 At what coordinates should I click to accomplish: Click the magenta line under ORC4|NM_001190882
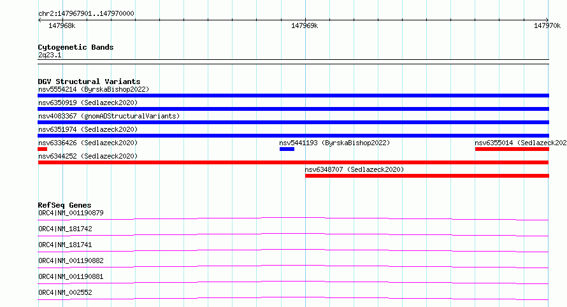point(293,266)
